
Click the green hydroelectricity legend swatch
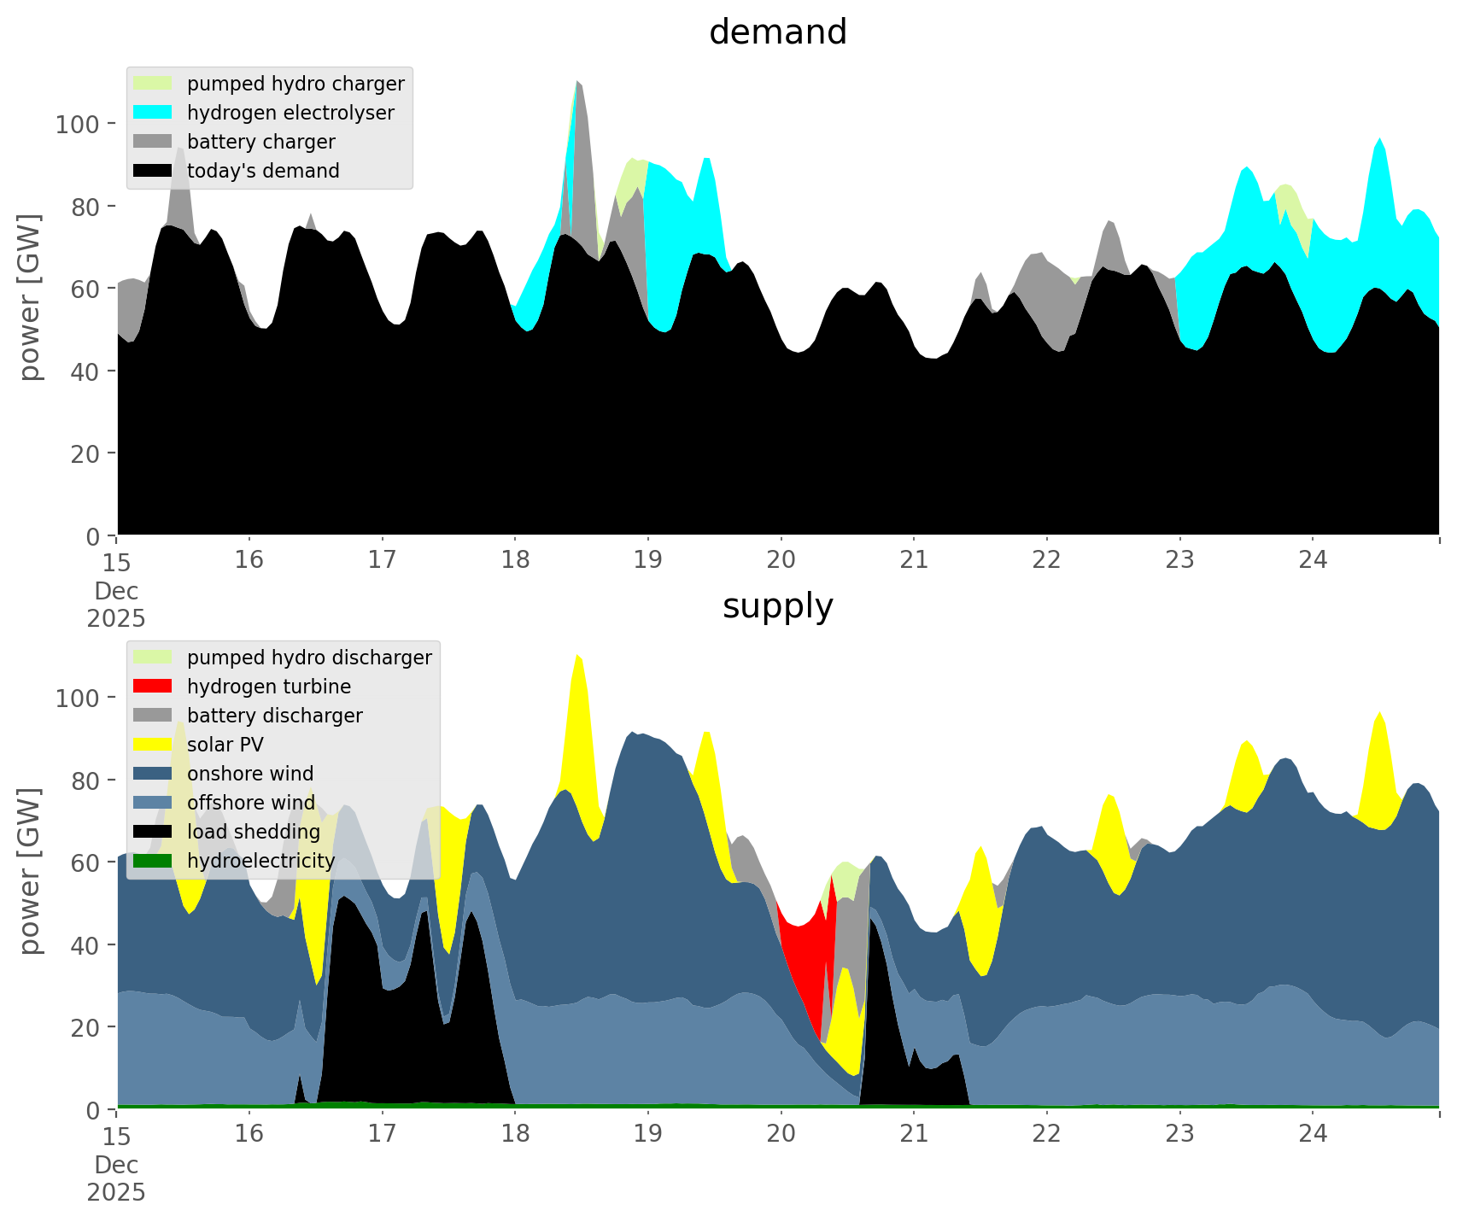pos(153,861)
